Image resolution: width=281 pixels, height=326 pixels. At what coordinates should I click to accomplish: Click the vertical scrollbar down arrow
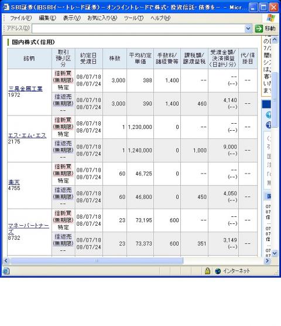pyautogui.click(x=275, y=253)
